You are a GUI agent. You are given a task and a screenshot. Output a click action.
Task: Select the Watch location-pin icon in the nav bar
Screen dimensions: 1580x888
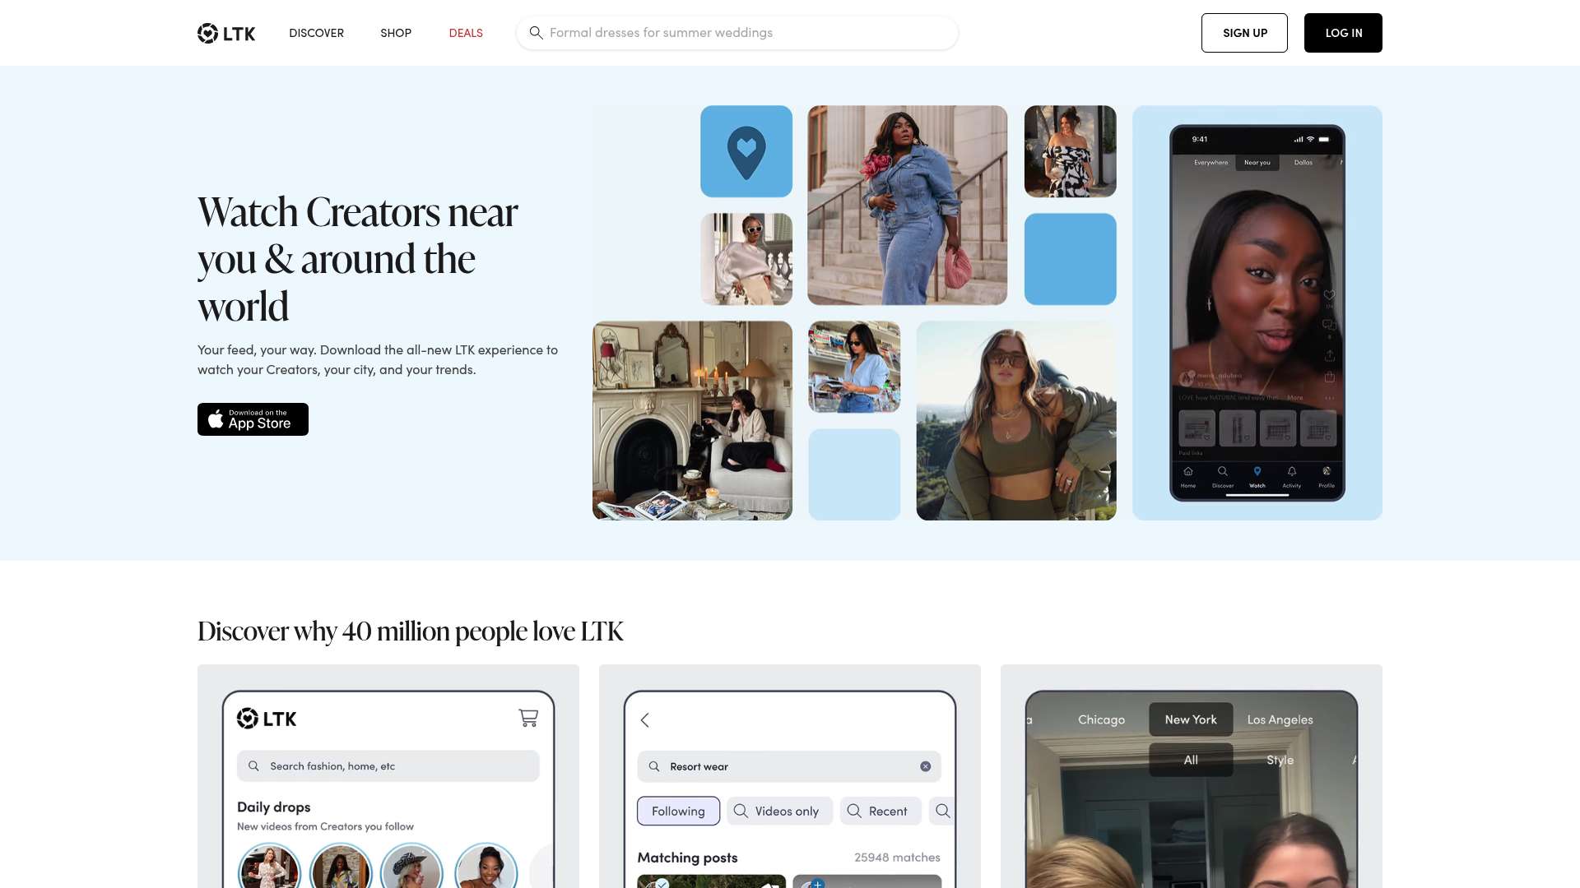click(1257, 471)
